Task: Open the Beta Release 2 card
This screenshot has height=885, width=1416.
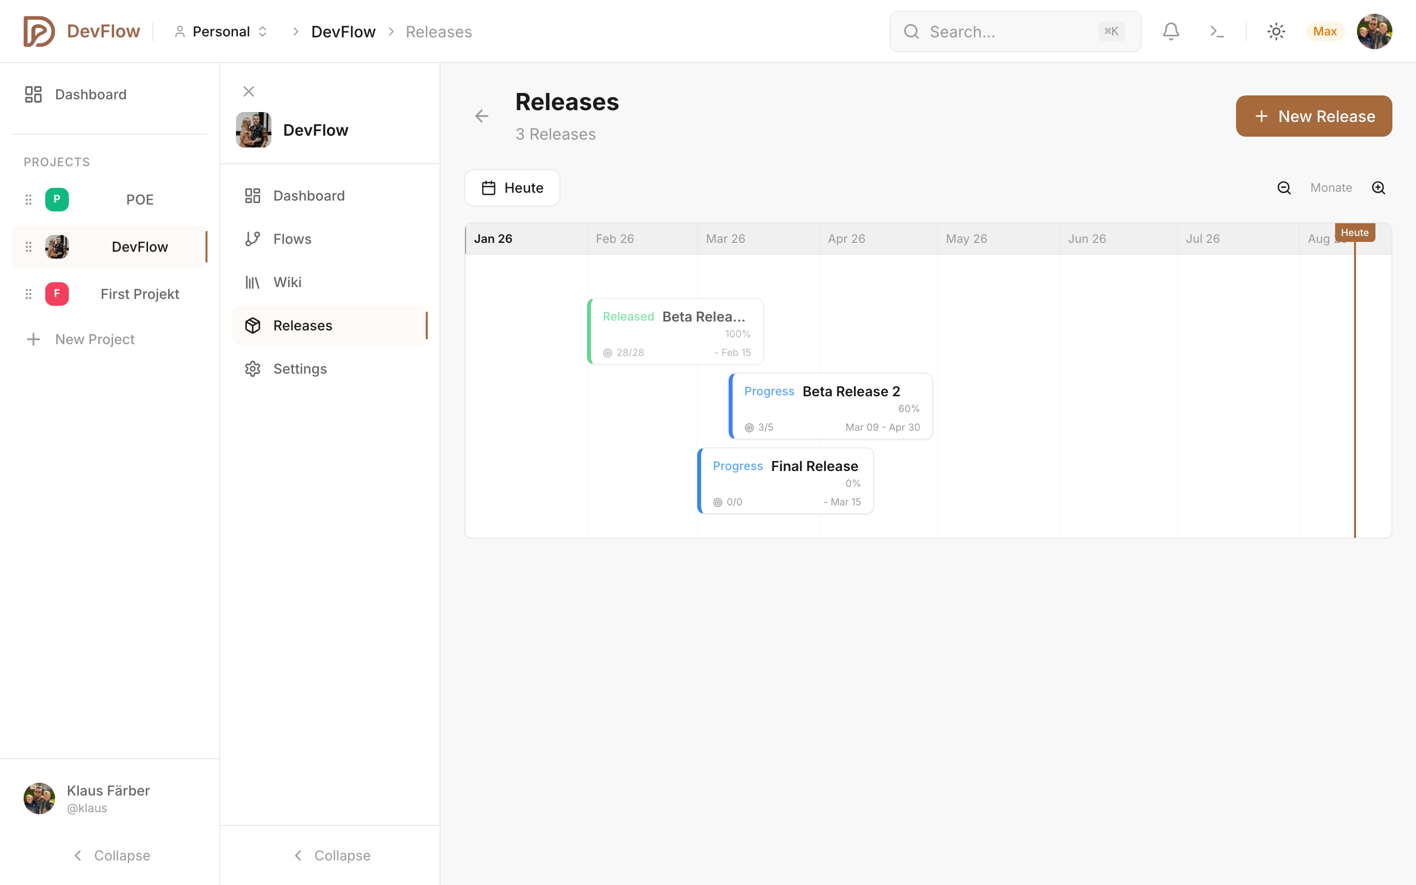Action: 831,406
